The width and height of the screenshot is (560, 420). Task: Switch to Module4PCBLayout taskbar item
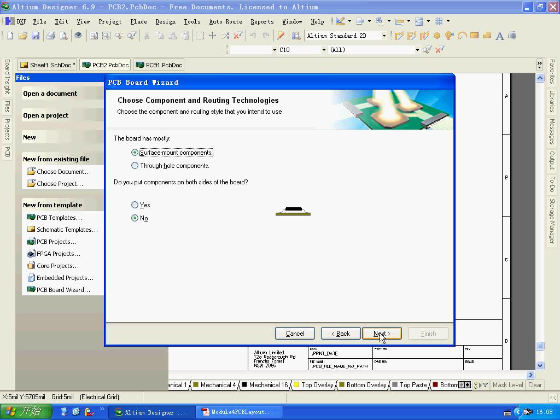click(x=238, y=412)
